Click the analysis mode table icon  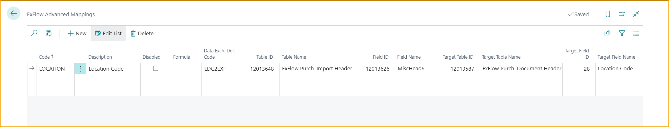pos(49,33)
